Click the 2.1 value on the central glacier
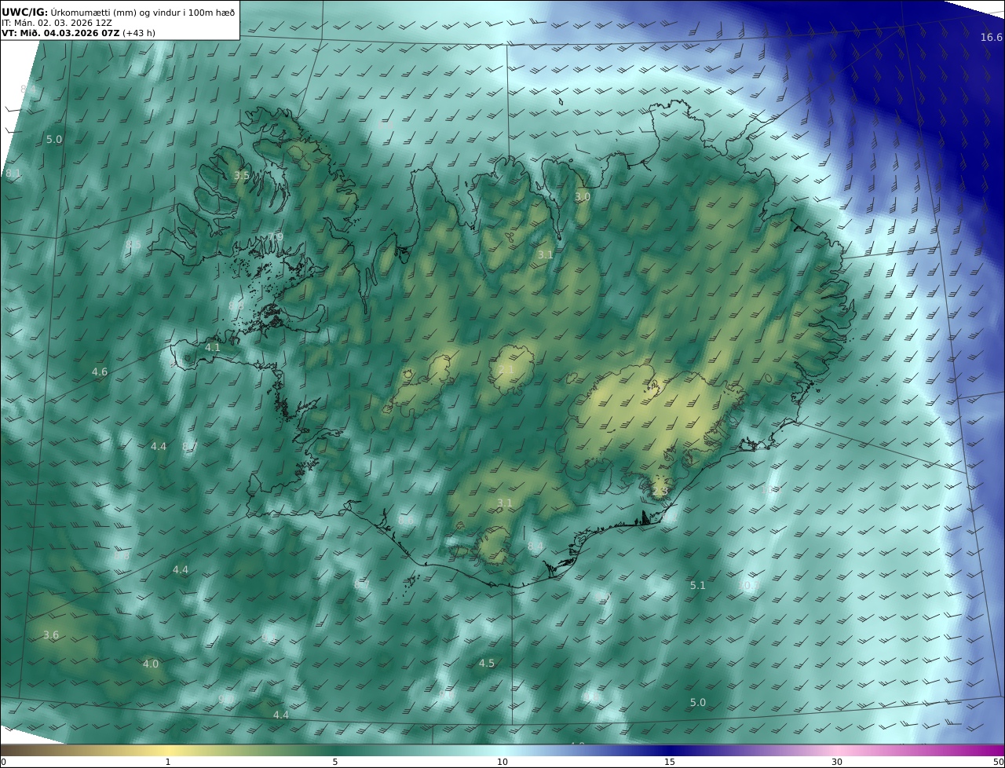Screen dimensions: 1005x768 [x=506, y=370]
